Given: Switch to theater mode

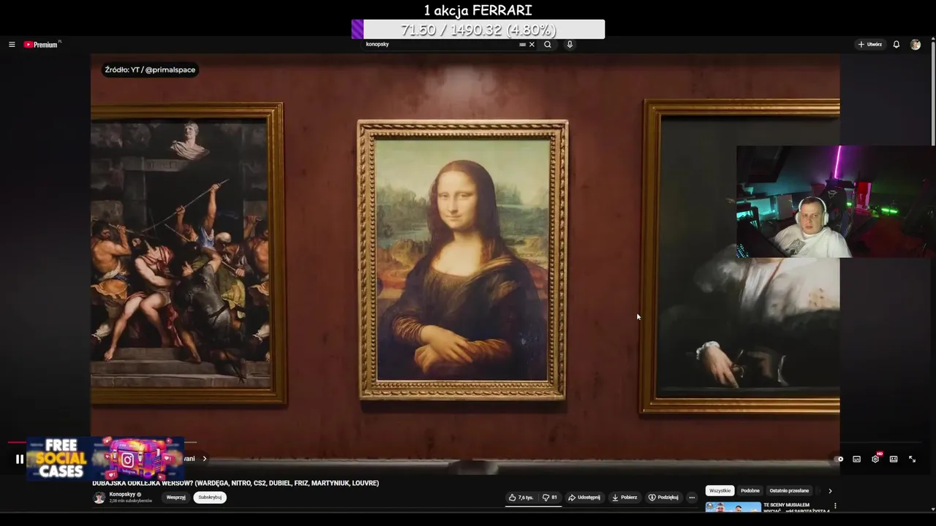Looking at the screenshot, I should pos(894,460).
